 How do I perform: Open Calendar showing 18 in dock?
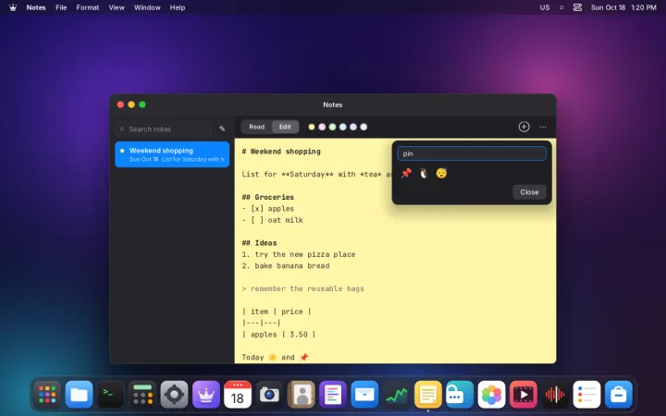point(238,395)
